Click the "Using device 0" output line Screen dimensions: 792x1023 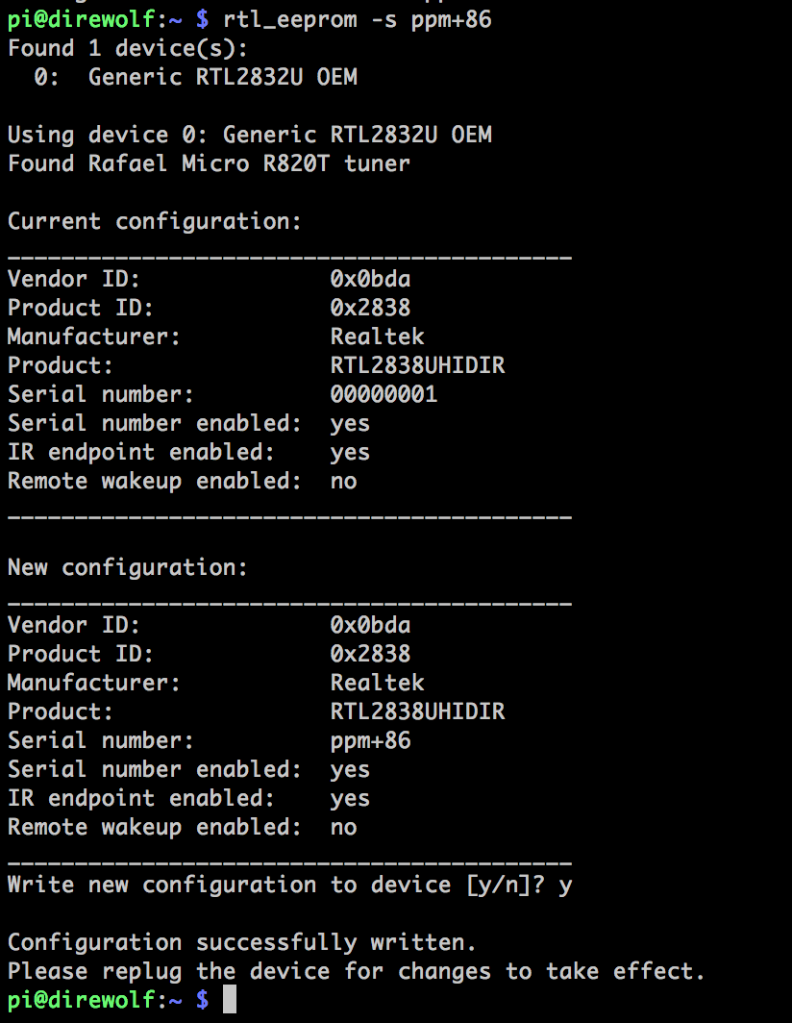click(x=249, y=135)
